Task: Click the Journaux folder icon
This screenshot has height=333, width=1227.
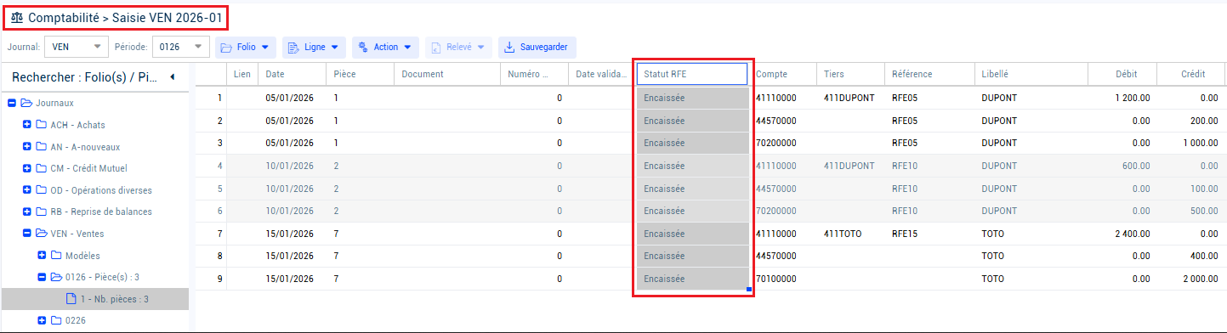Action: click(x=26, y=103)
